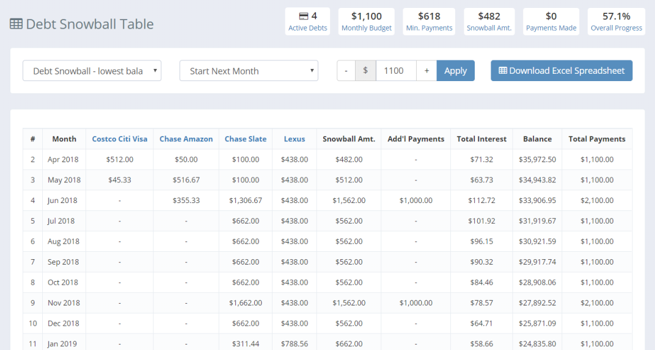Click the $50.00 Chase Amazon payment
Viewport: 655px width, 350px height.
pos(186,160)
